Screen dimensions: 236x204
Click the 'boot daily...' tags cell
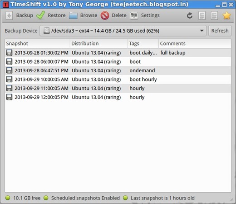click(143, 53)
